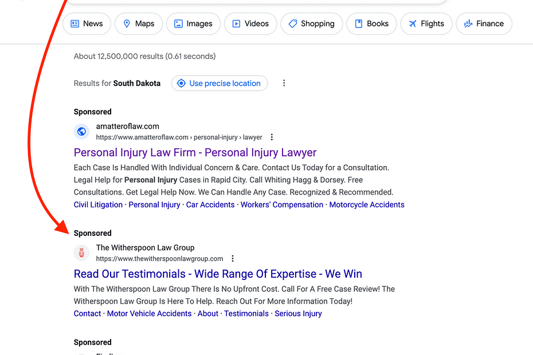This screenshot has height=355, width=533.
Task: Open the Workers' Compensation sitelink
Action: pos(282,205)
